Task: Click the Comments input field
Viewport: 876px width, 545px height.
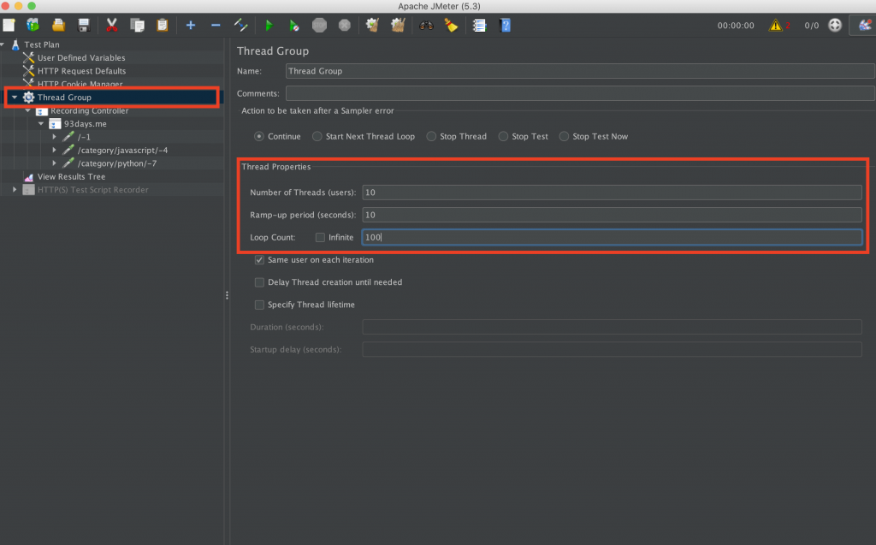Action: pyautogui.click(x=580, y=93)
